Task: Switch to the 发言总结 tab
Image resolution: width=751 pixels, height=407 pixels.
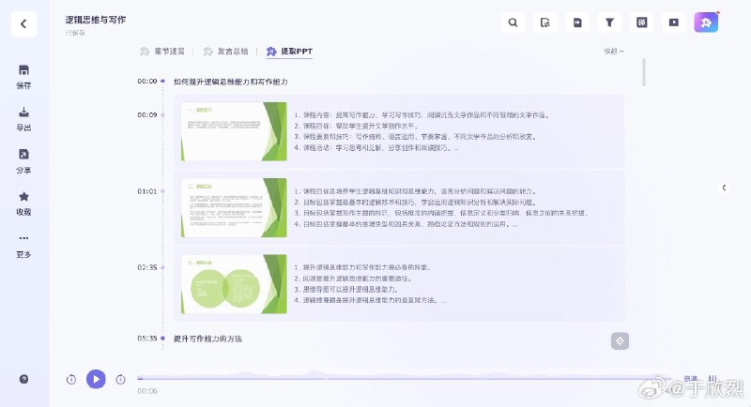Action: tap(225, 52)
